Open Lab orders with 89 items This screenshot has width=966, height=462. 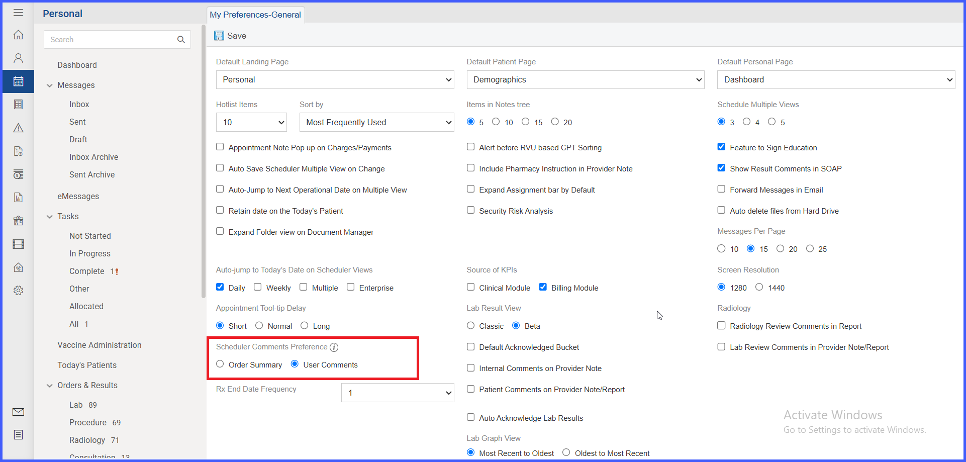[83, 405]
